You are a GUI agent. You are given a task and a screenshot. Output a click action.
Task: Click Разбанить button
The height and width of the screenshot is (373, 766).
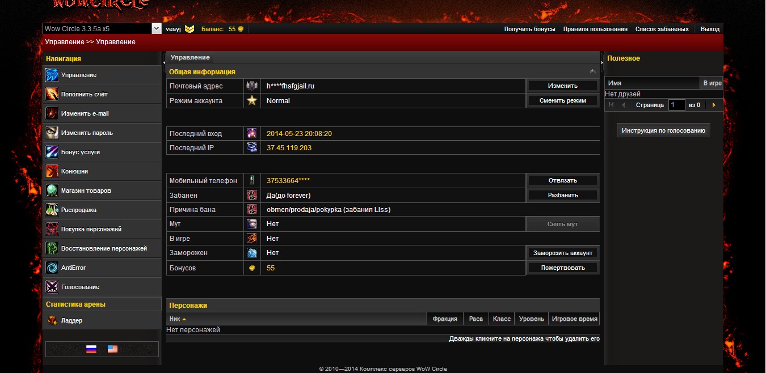click(x=563, y=195)
